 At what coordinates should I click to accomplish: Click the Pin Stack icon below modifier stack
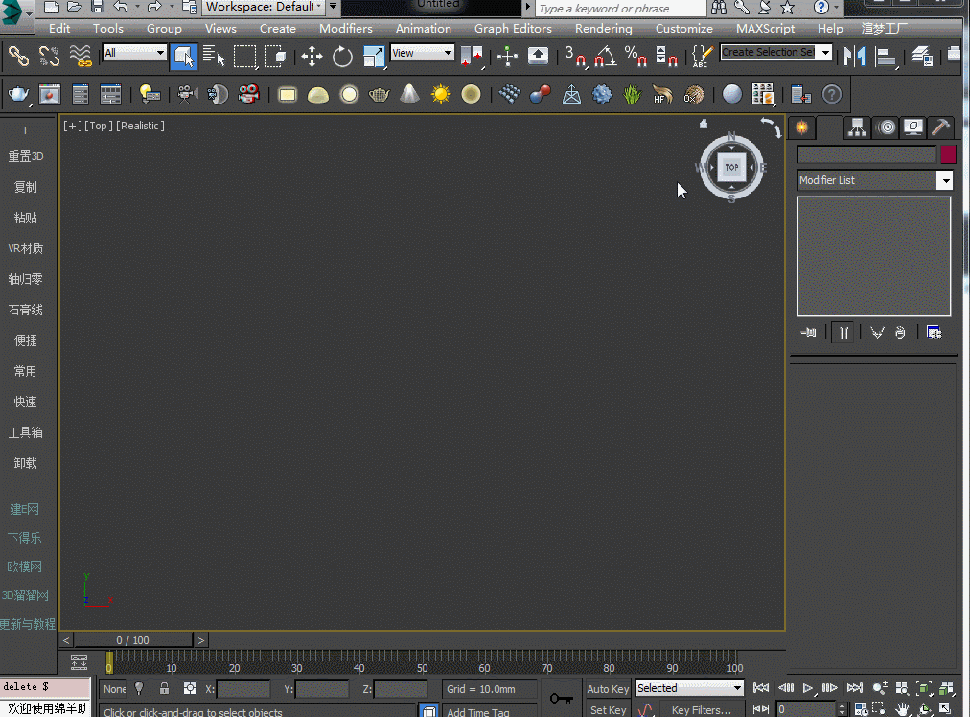[x=810, y=333]
